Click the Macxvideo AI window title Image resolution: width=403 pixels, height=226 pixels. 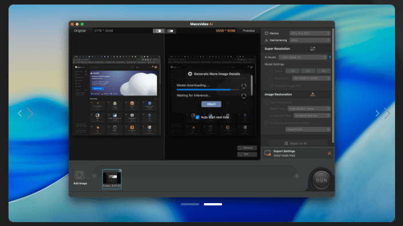[201, 24]
